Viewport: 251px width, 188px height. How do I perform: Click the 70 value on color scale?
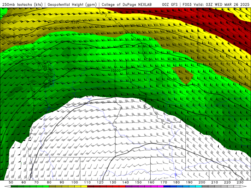pos(36,182)
